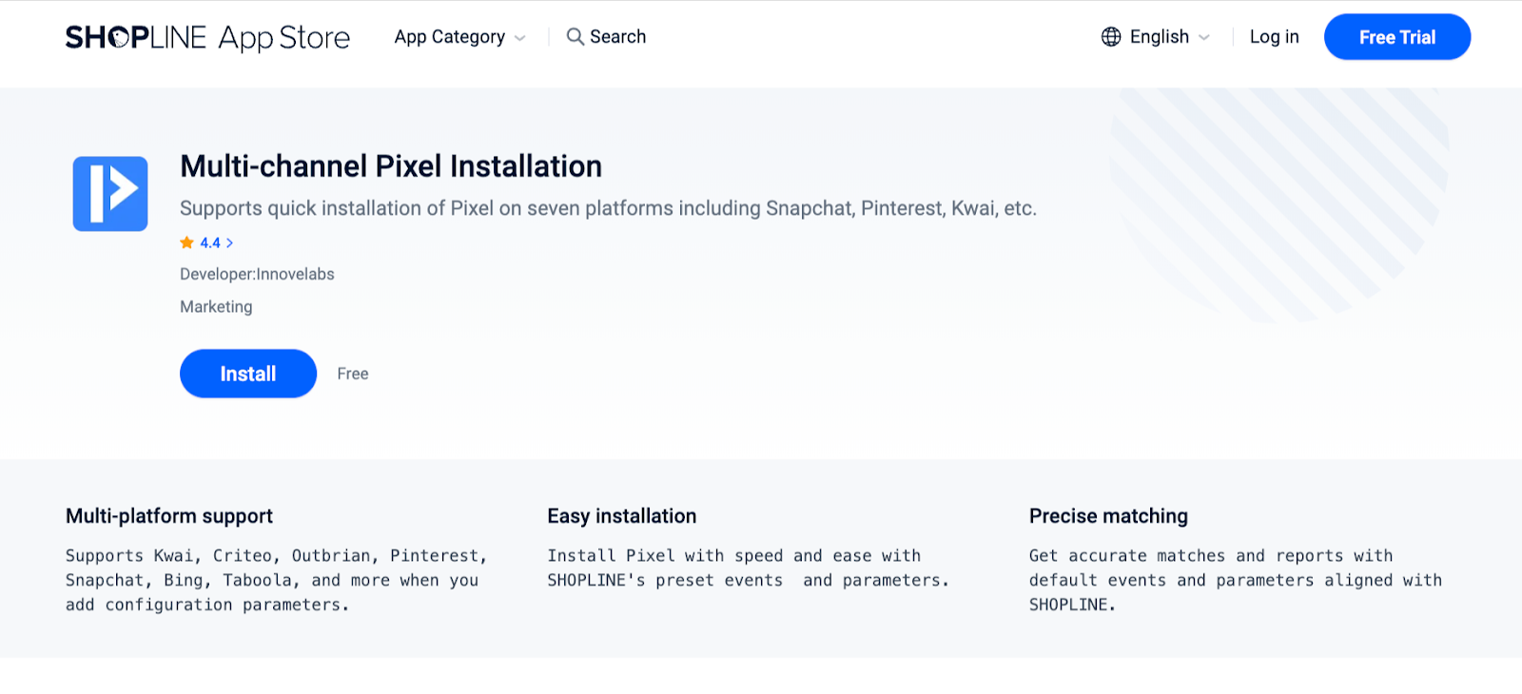1522x694 pixels.
Task: Start the Free Trial button
Action: (1397, 37)
